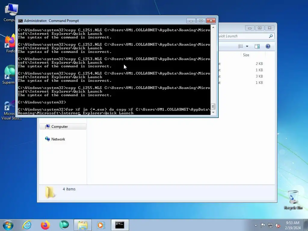
Task: Select the Supermium desktop shortcut
Action: 9,75
